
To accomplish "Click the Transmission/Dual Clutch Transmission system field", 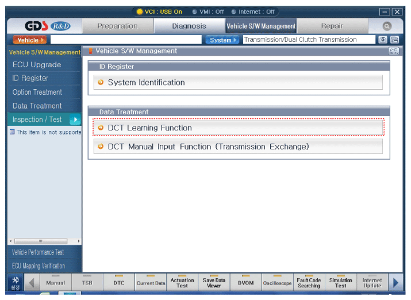I will click(308, 40).
